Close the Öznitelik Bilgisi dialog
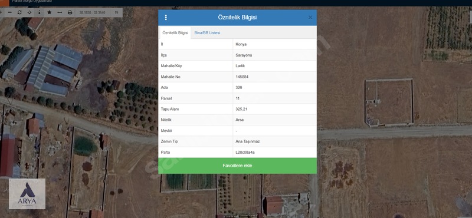This screenshot has height=218, width=472. (310, 18)
